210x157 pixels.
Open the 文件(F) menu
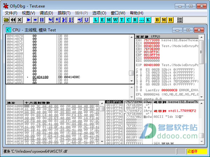click(x=11, y=13)
